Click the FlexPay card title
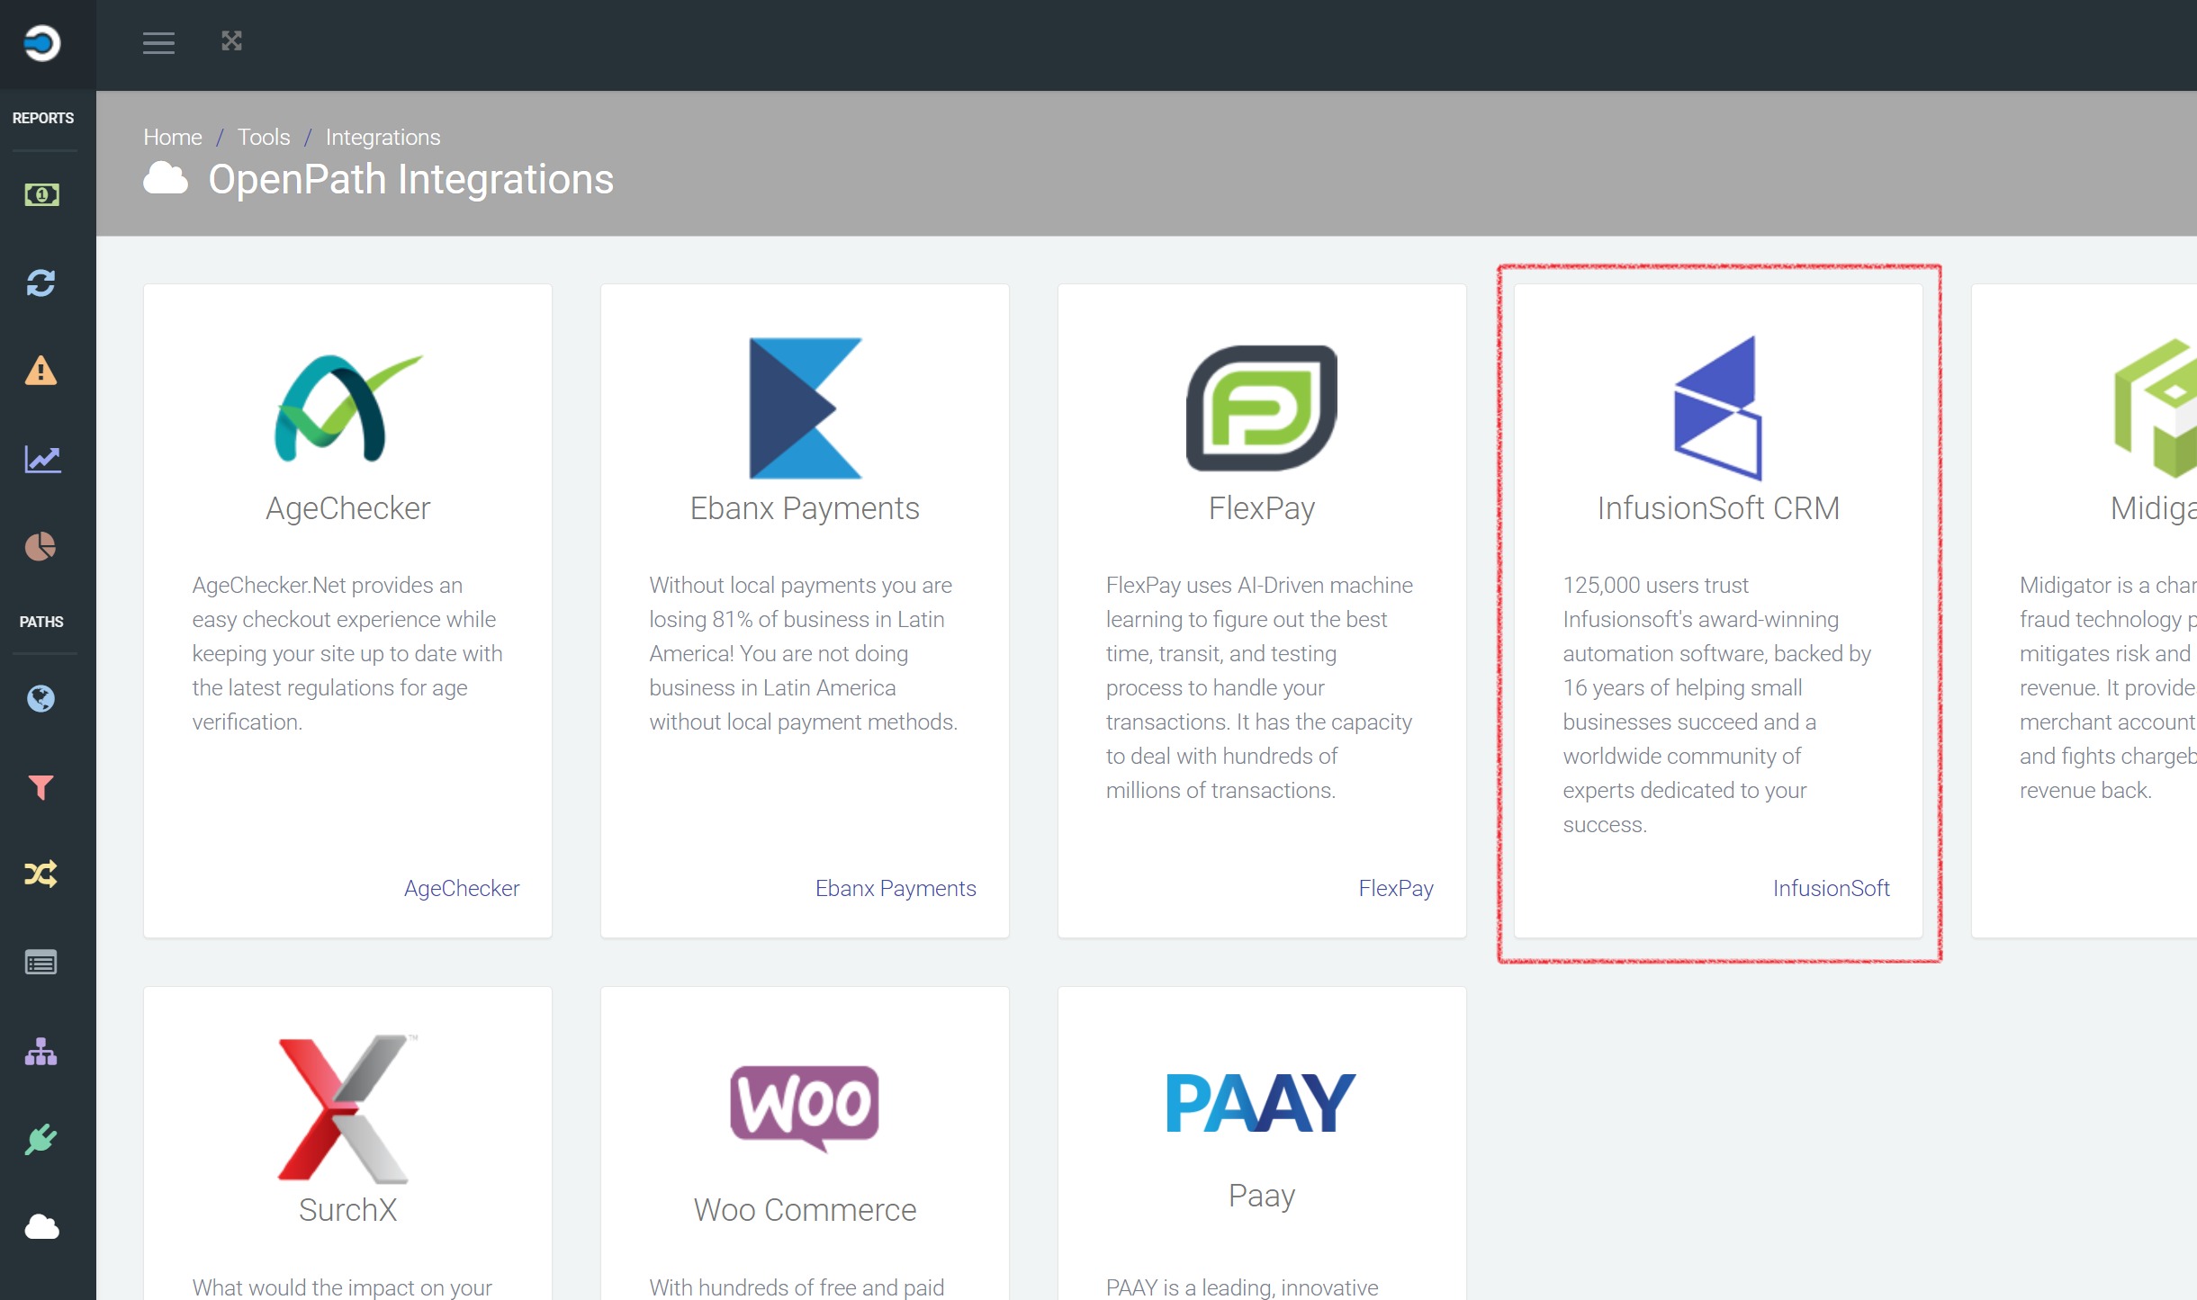Viewport: 2197px width, 1300px height. coord(1262,508)
